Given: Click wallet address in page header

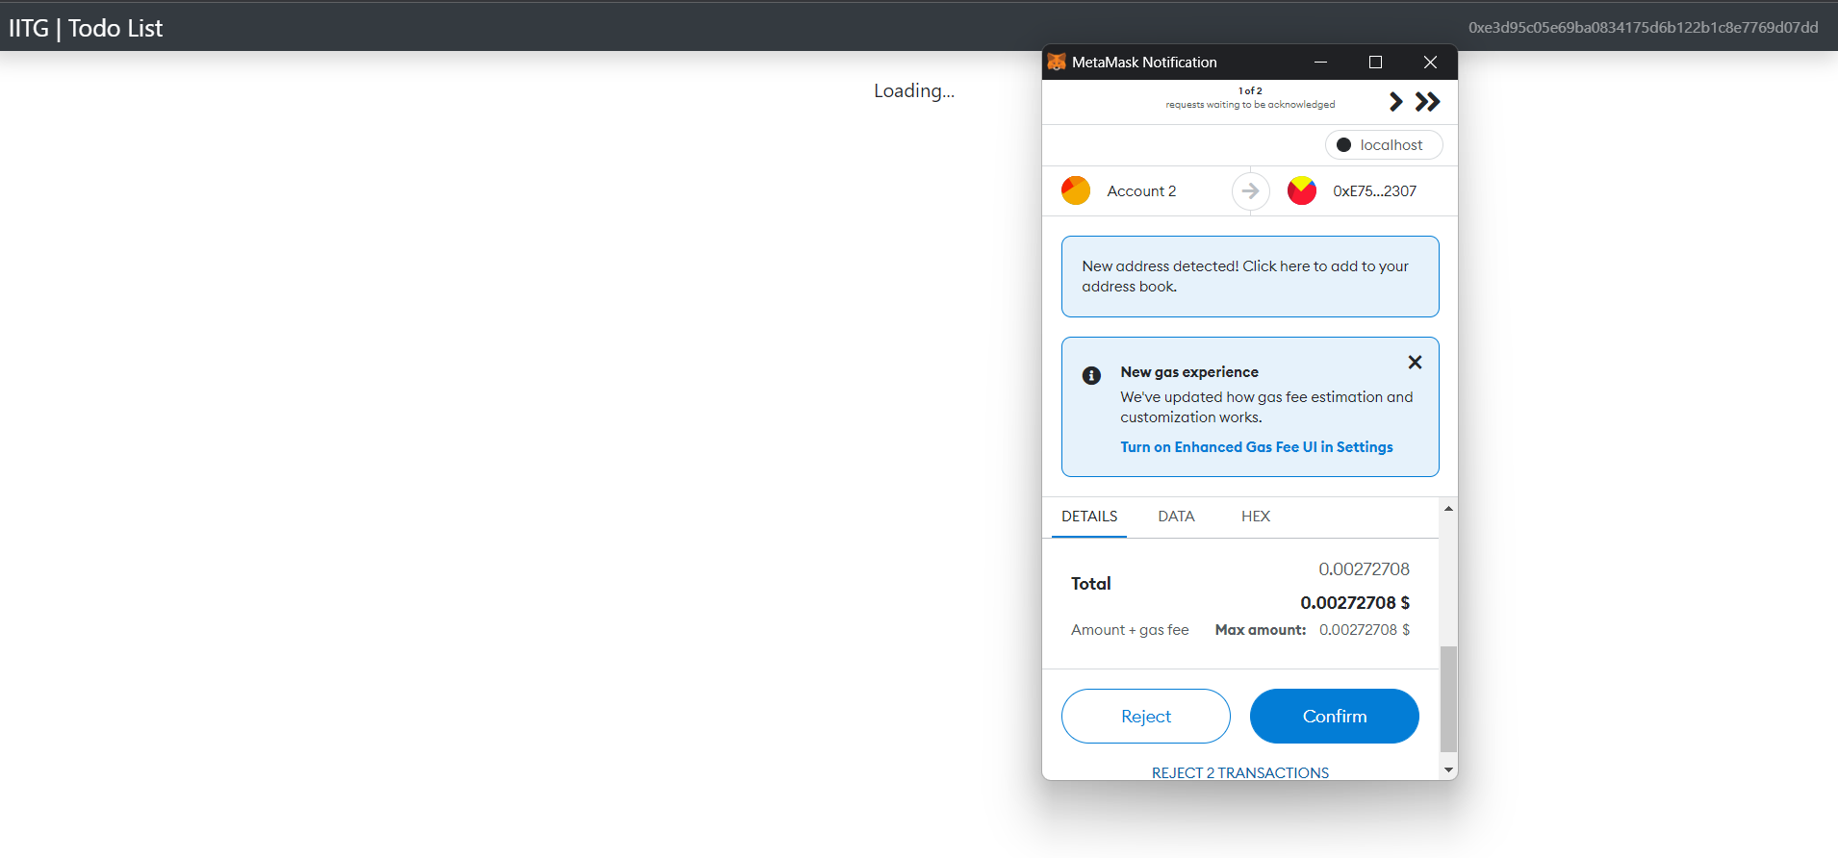Looking at the screenshot, I should coord(1643,27).
